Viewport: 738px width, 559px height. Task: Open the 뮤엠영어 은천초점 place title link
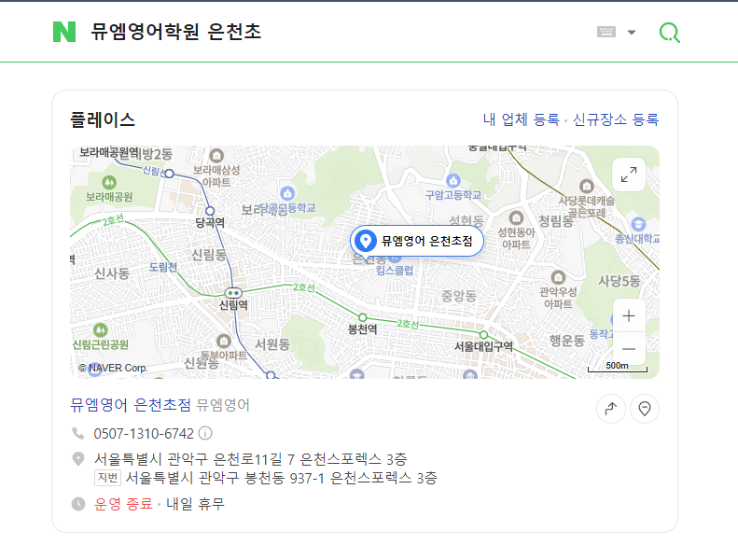click(x=131, y=405)
